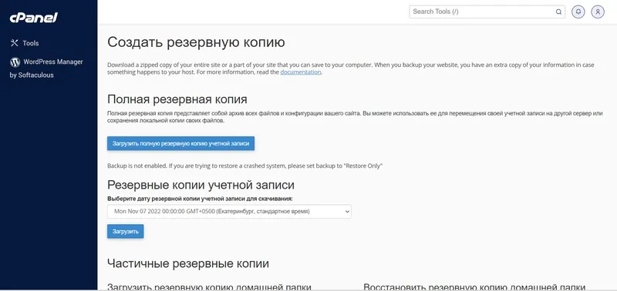Image resolution: width=617 pixels, height=291 pixels.
Task: Follow the documentation link
Action: click(301, 72)
